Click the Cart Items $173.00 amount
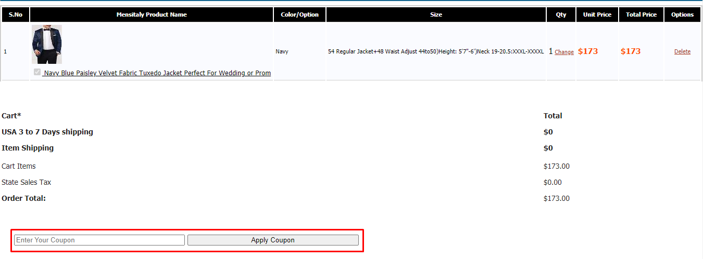The image size is (703, 259). point(557,166)
